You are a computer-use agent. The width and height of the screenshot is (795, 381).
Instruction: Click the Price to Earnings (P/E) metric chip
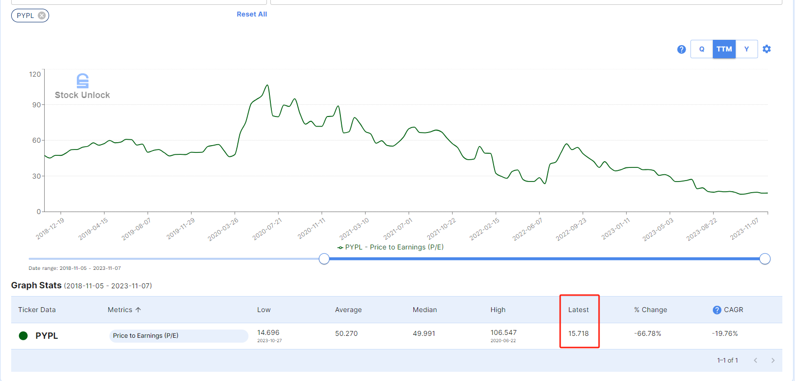click(x=178, y=336)
